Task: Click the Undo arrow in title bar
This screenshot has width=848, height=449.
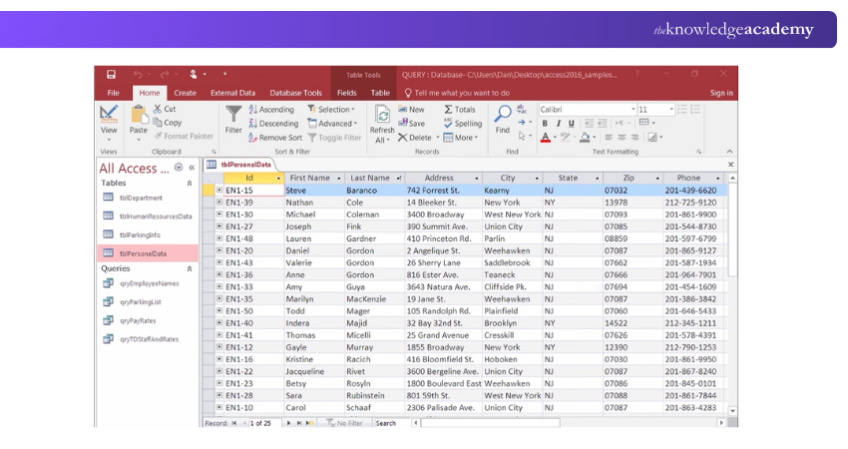Action: 138,74
